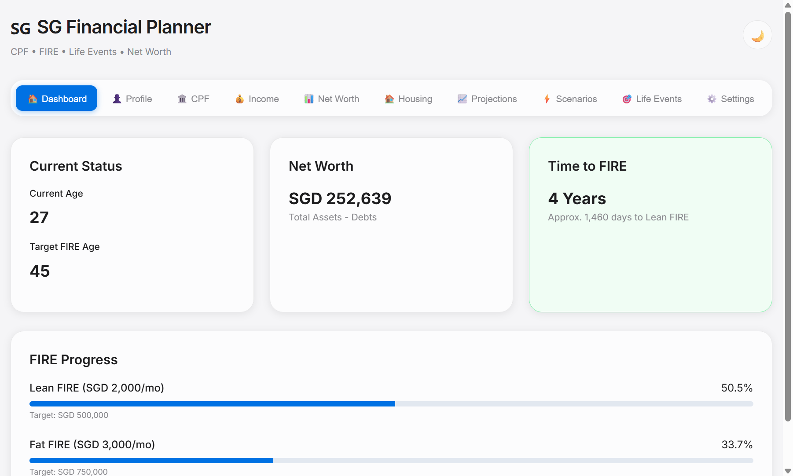The height and width of the screenshot is (476, 793).
Task: Click the Target FIRE Age label
Action: (x=65, y=247)
